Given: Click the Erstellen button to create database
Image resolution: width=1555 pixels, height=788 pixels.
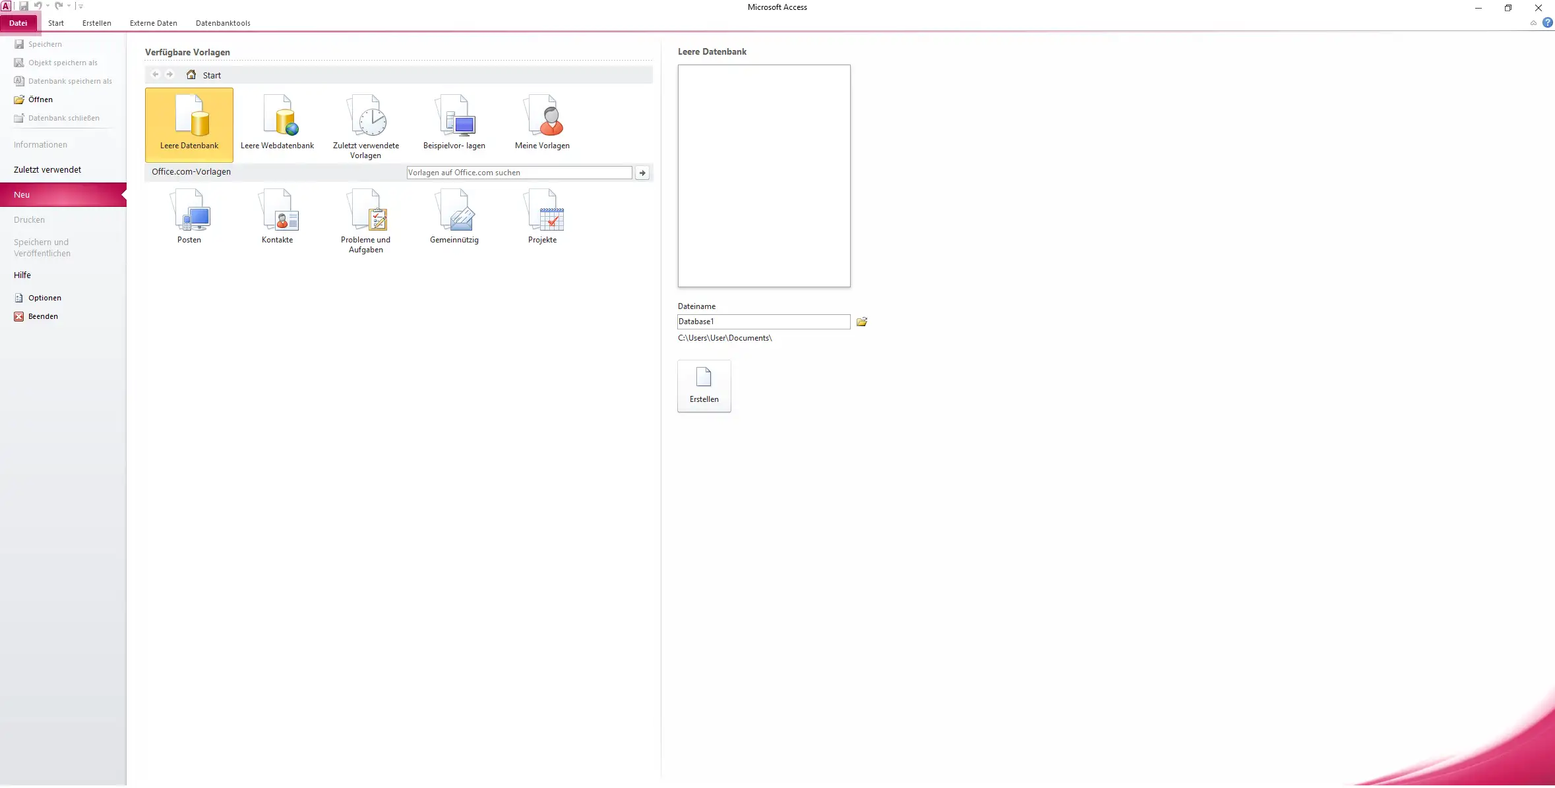Looking at the screenshot, I should [704, 386].
